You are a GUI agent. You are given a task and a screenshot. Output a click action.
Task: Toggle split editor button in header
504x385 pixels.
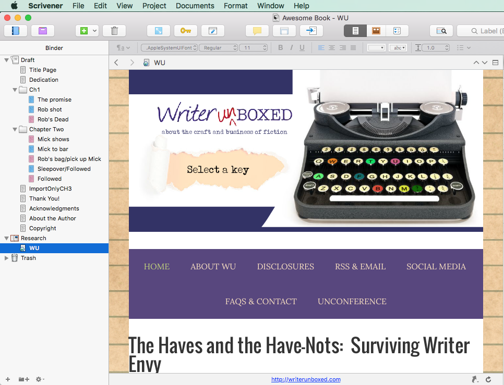click(x=495, y=63)
